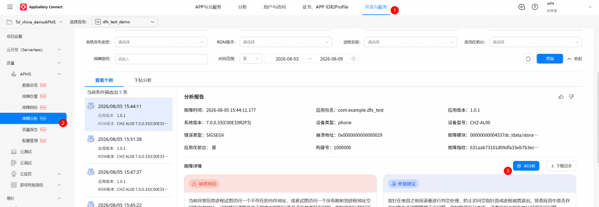Viewport: 599px width, 207px height.
Task: Click the thumbs-up icon on analysis report
Action: click(x=561, y=97)
